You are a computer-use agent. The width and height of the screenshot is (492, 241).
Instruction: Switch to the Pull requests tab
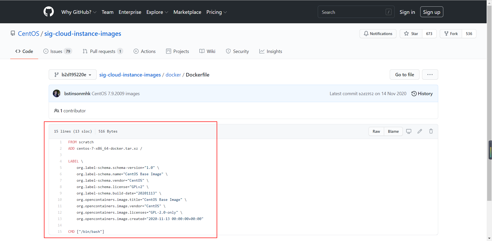pyautogui.click(x=103, y=51)
